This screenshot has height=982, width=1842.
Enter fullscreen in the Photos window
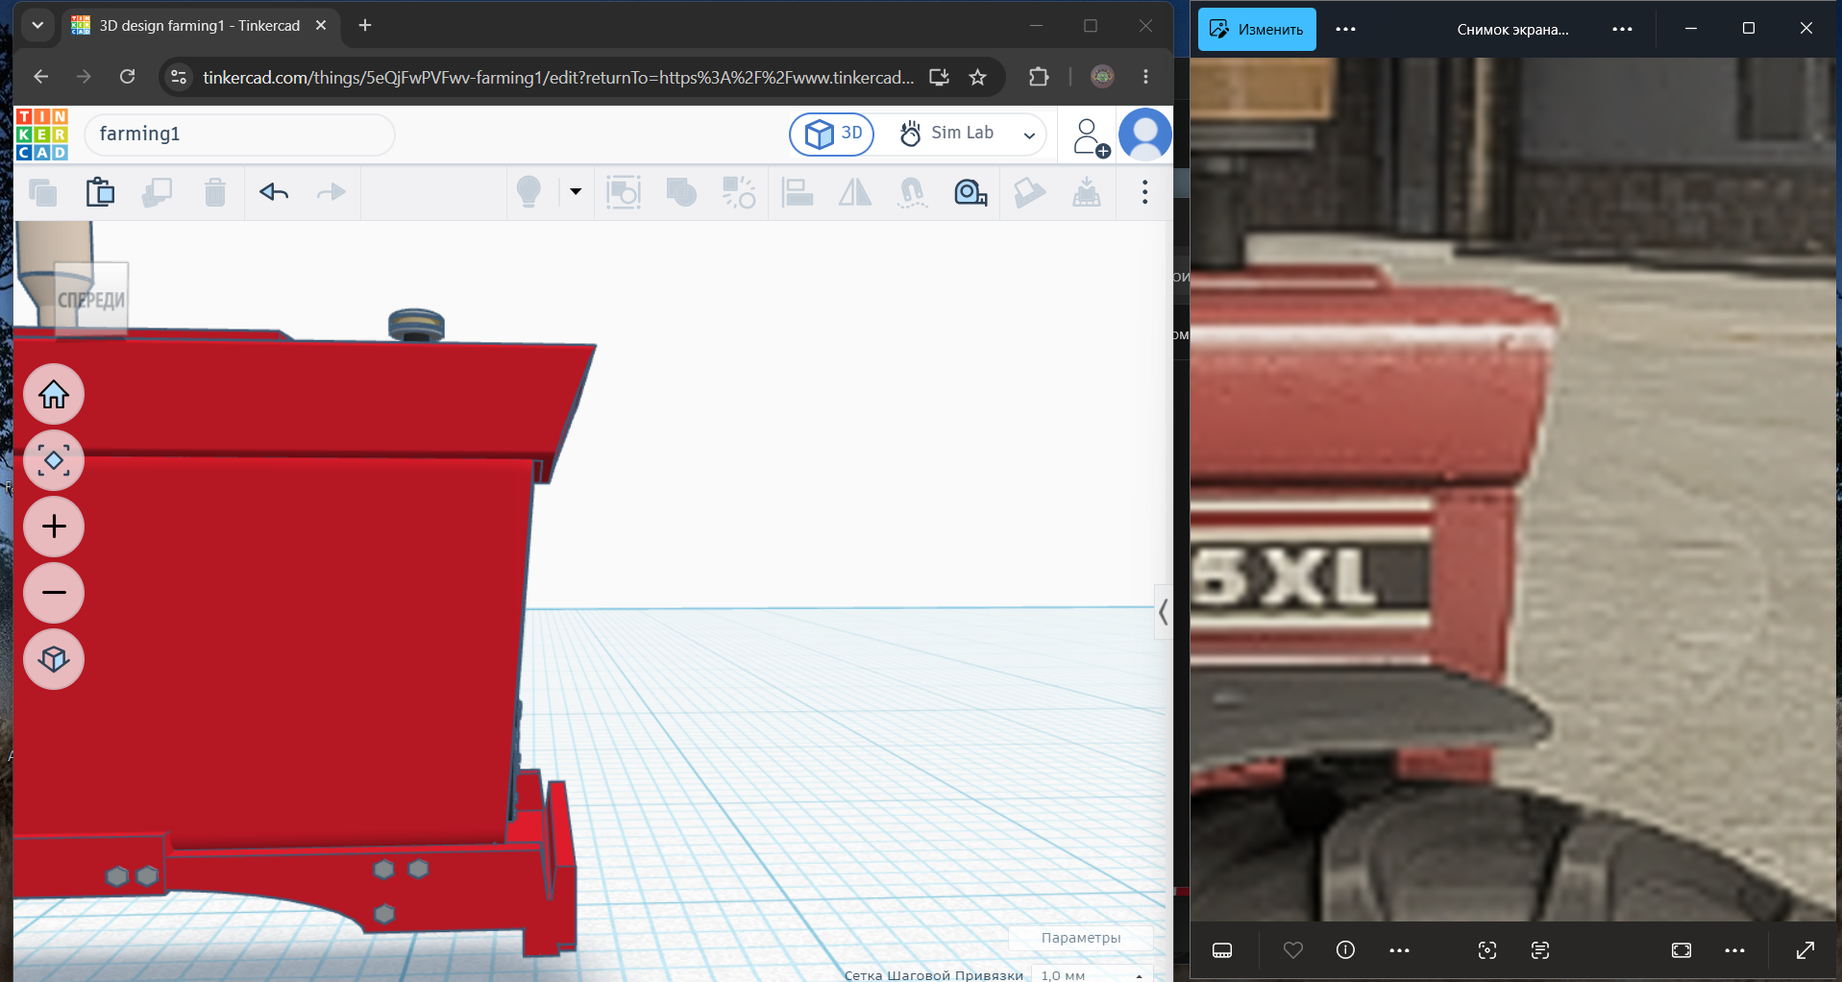point(1805,950)
